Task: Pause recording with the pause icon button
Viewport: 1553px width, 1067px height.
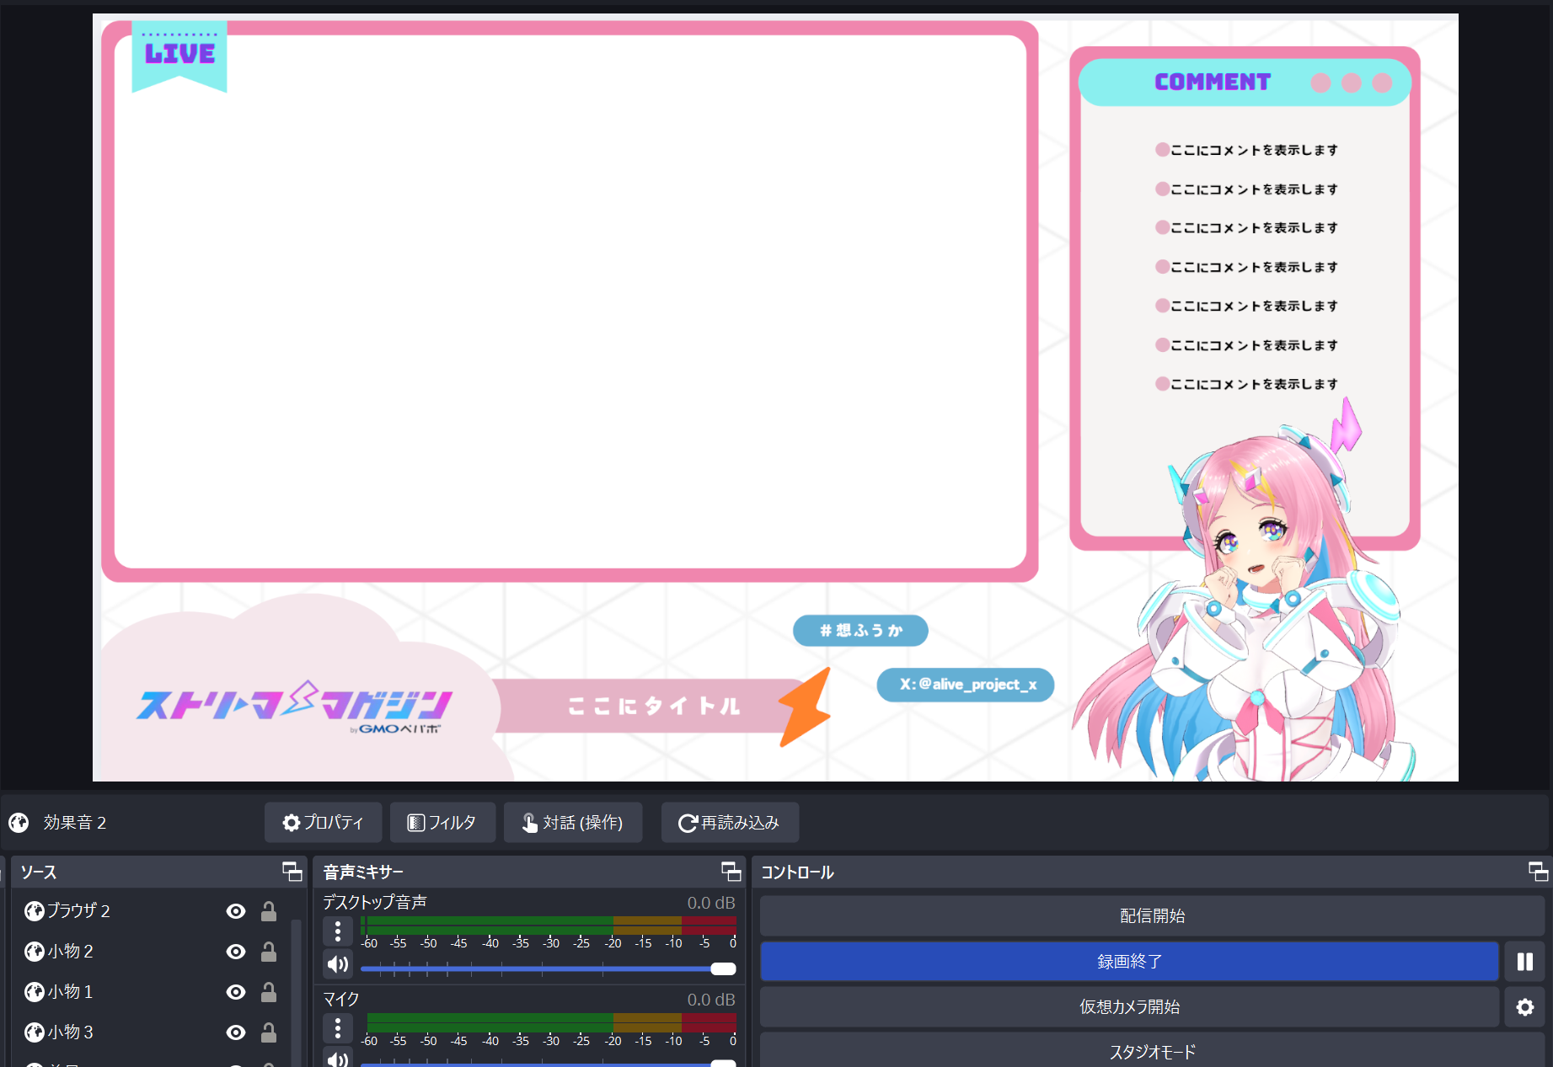Action: point(1524,962)
